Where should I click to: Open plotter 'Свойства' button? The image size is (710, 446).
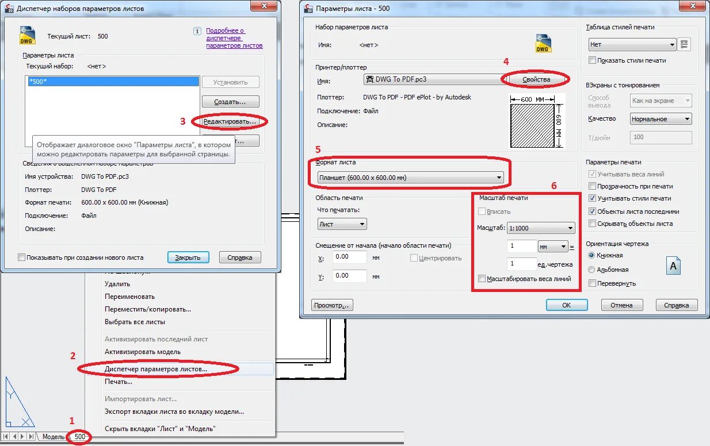536,79
